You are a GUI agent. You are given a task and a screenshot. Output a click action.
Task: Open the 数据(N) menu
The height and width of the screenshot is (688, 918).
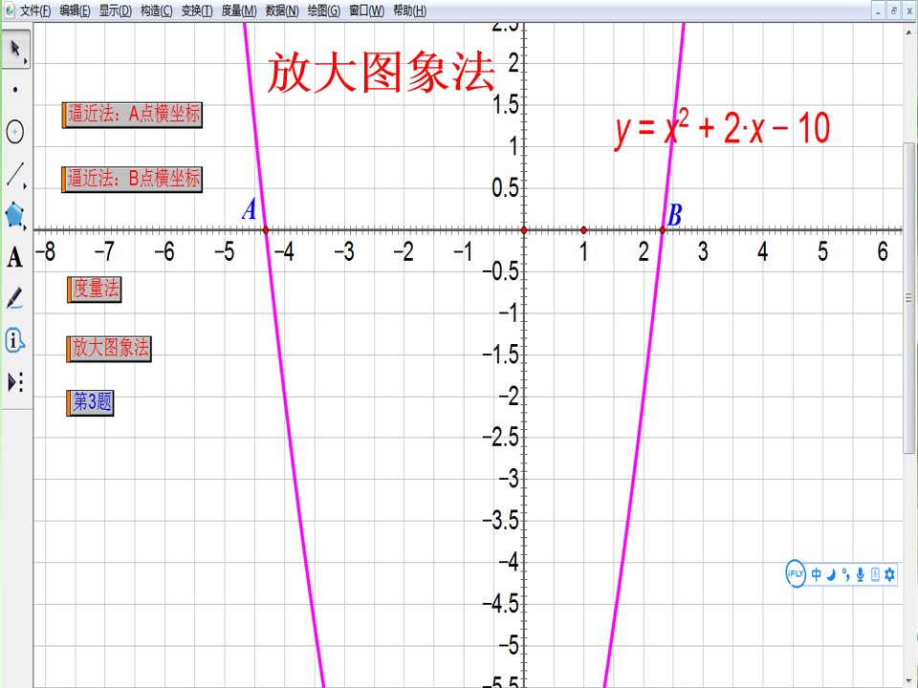pos(281,11)
